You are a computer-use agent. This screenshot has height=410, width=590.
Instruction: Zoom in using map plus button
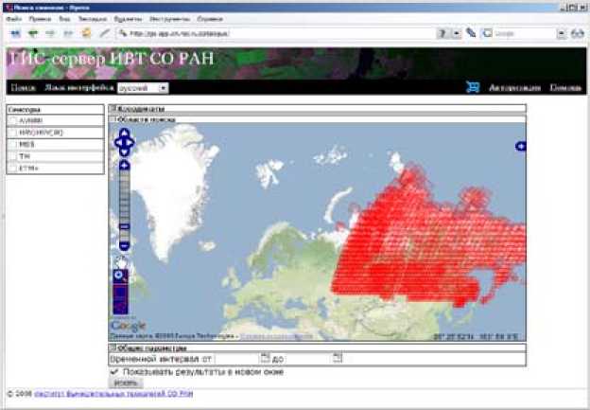click(x=125, y=165)
